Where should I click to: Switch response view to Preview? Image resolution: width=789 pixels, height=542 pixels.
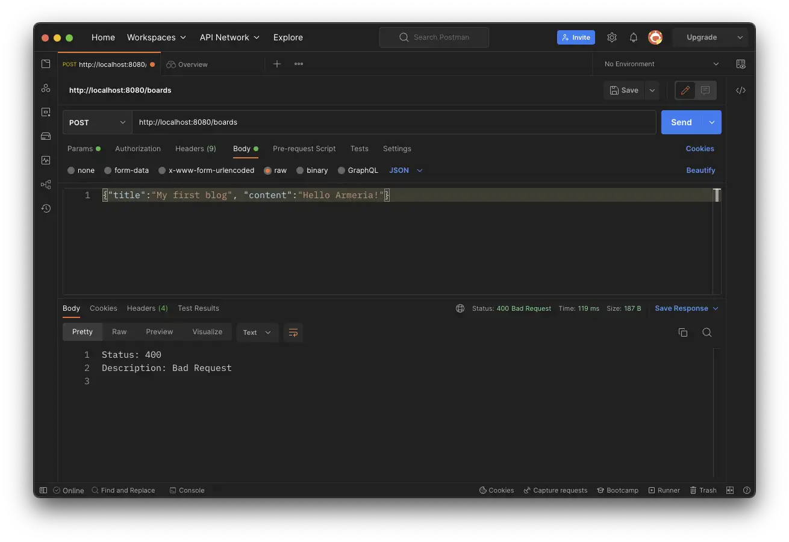click(160, 332)
